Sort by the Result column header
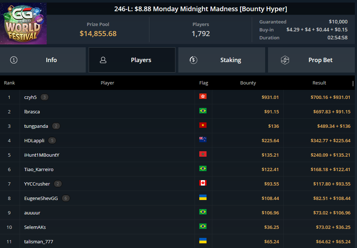The image size is (357, 248). pos(319,83)
